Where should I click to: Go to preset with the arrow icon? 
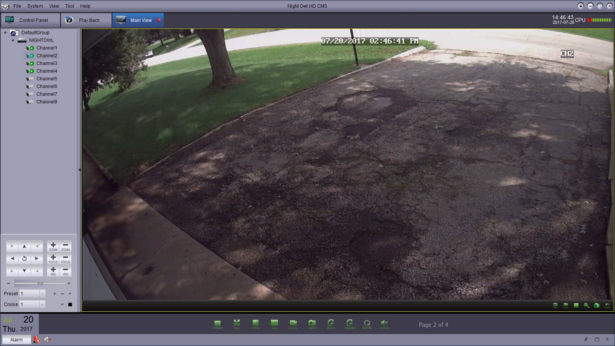tap(70, 294)
